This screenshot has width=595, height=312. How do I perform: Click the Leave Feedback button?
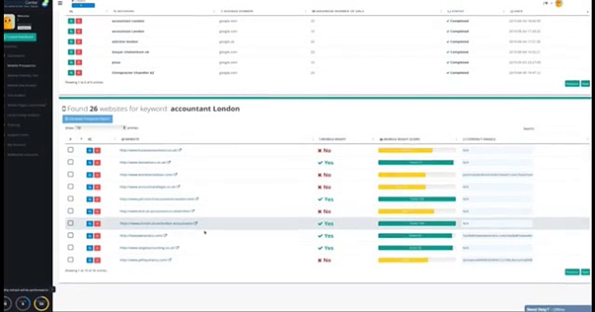tap(20, 37)
